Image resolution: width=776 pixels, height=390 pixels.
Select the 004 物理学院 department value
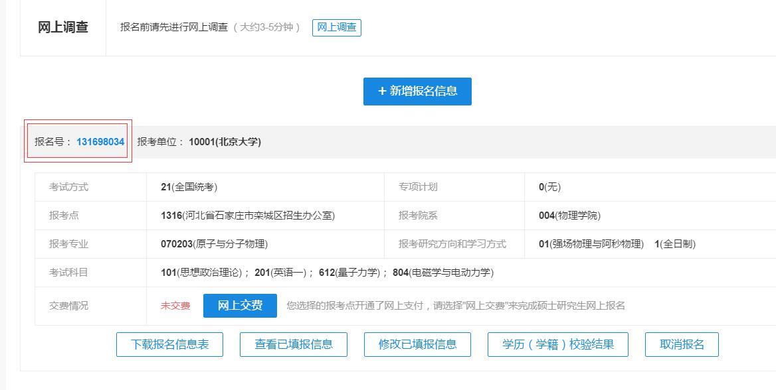(570, 215)
